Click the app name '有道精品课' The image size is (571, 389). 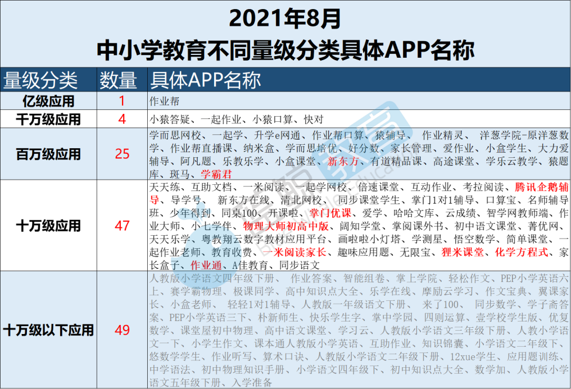(x=396, y=161)
